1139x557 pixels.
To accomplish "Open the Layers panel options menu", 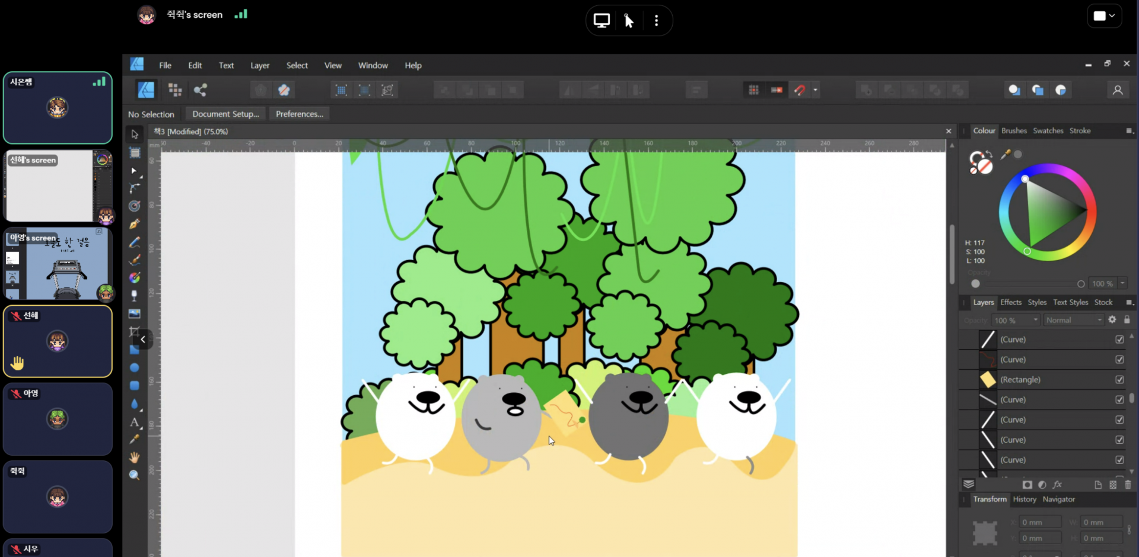I will [1130, 302].
